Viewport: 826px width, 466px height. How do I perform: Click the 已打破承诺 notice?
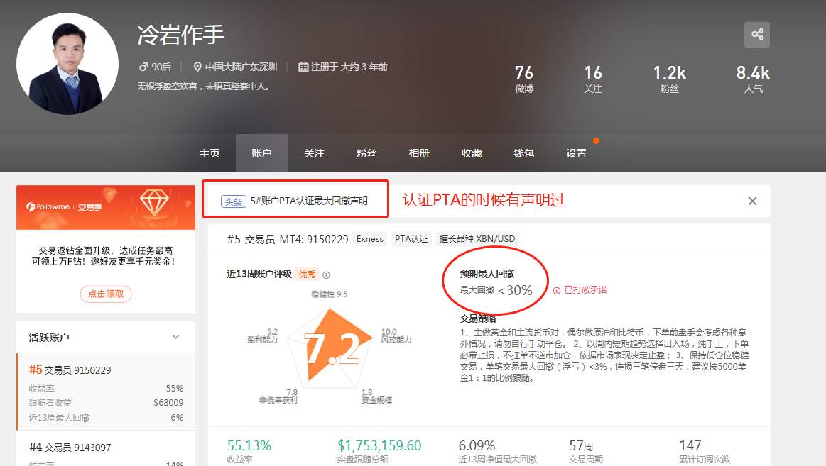click(x=585, y=290)
